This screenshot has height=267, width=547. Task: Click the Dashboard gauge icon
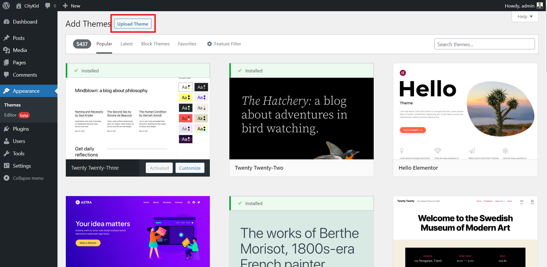[6, 22]
